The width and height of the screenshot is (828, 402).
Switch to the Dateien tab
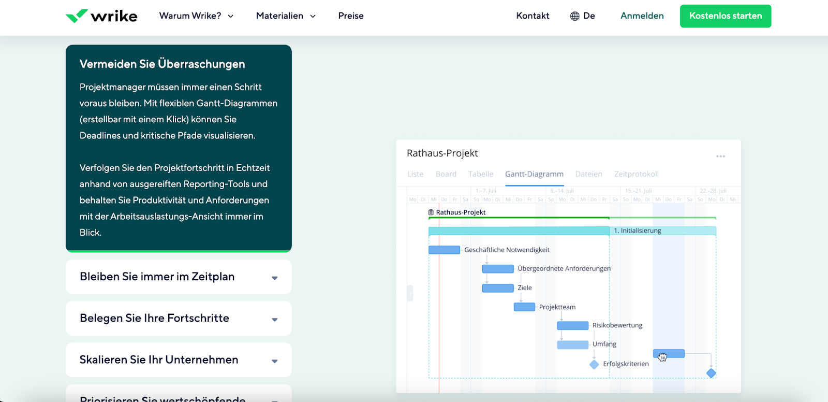click(589, 174)
